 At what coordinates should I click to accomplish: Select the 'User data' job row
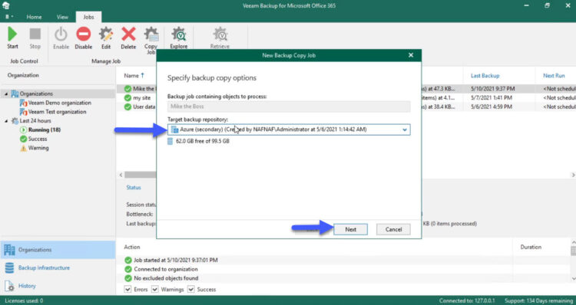(144, 107)
